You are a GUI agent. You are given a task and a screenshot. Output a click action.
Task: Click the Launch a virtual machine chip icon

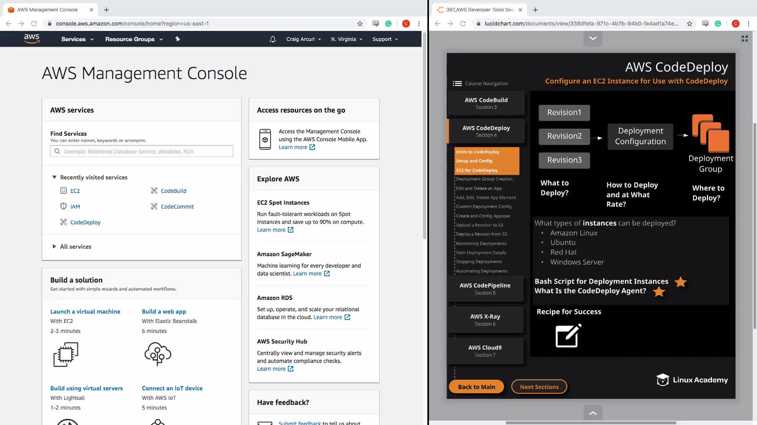[66, 354]
